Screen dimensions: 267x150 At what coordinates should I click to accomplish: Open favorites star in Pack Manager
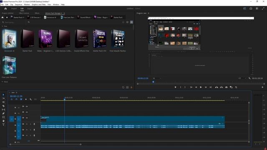click(x=7, y=17)
